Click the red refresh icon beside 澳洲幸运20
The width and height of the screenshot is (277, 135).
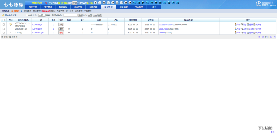click(46, 3)
